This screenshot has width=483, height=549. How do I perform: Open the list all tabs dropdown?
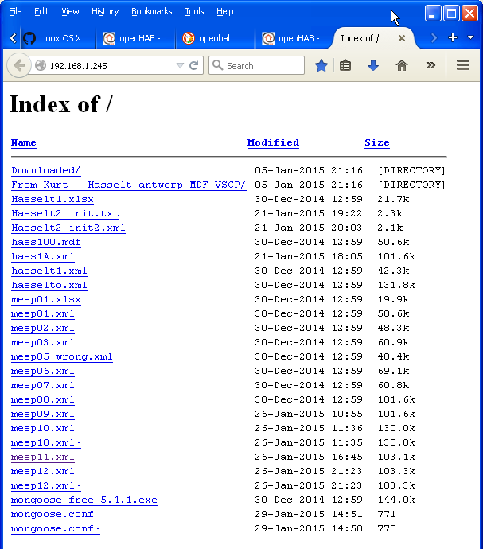[470, 38]
